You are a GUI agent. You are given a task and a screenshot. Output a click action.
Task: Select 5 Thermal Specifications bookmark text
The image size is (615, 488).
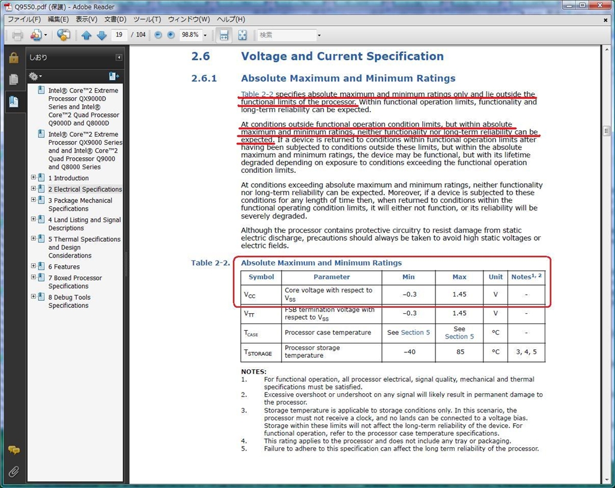click(84, 247)
